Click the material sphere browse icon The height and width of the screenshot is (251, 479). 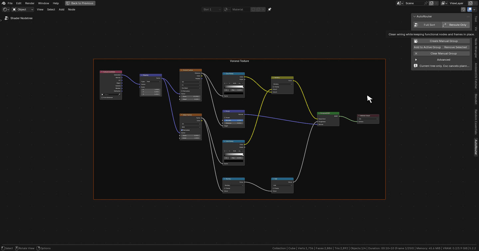click(x=227, y=9)
